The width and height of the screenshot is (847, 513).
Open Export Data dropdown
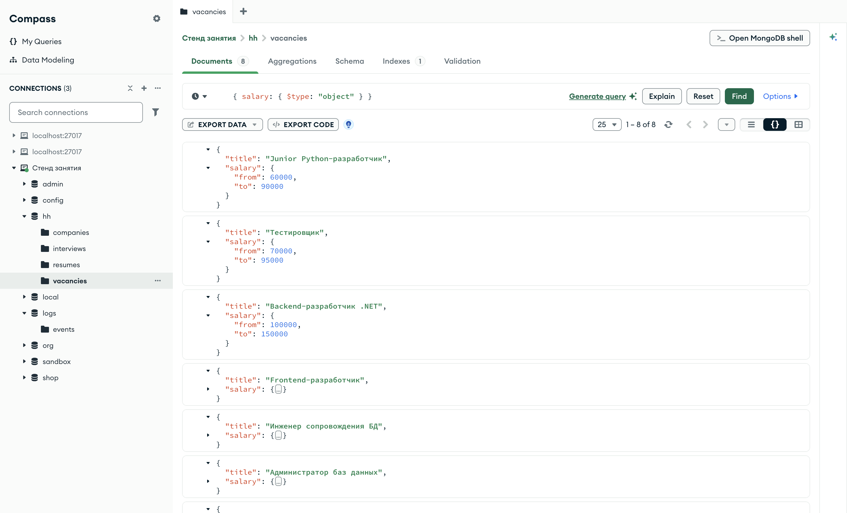[222, 125]
